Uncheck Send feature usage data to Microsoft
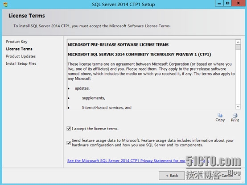 pyautogui.click(x=69, y=143)
